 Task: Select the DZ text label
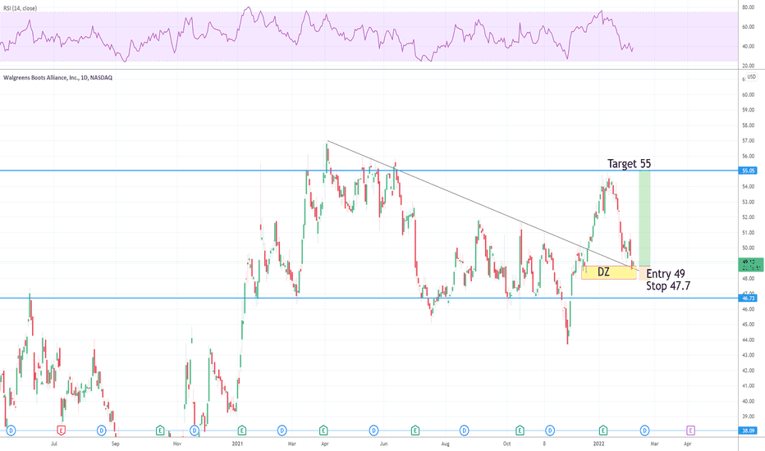(x=603, y=271)
